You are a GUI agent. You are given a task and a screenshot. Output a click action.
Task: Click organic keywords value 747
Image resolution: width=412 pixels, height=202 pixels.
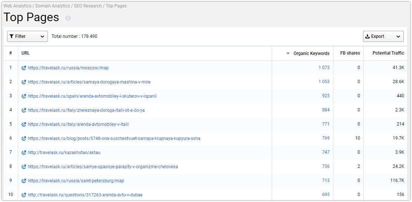pos(326,152)
